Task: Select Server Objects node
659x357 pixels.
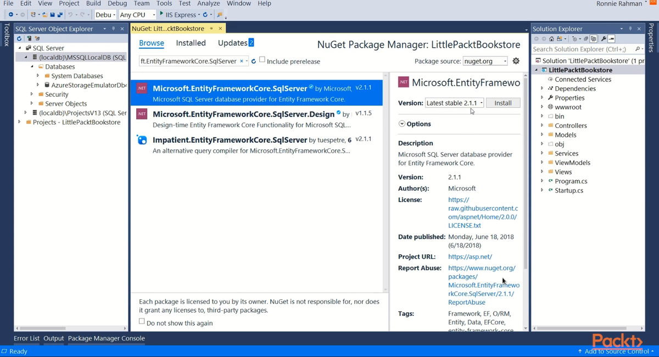Action: coord(66,103)
